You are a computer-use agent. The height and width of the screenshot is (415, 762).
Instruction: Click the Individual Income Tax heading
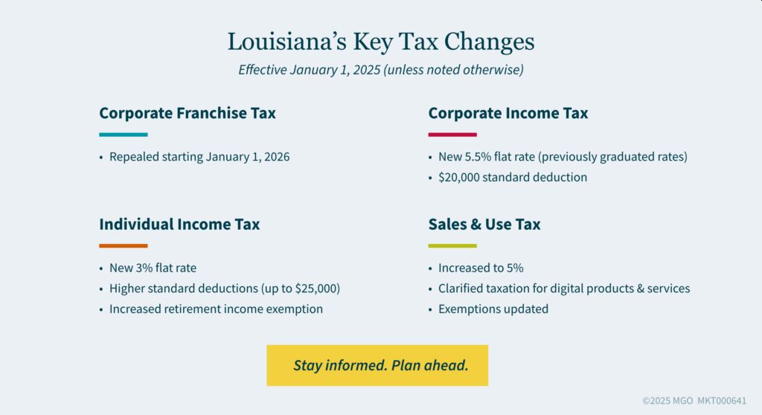click(x=179, y=224)
